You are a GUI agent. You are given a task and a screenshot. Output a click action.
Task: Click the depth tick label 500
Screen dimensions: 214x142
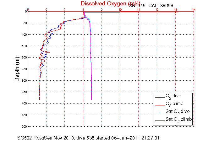(24, 126)
